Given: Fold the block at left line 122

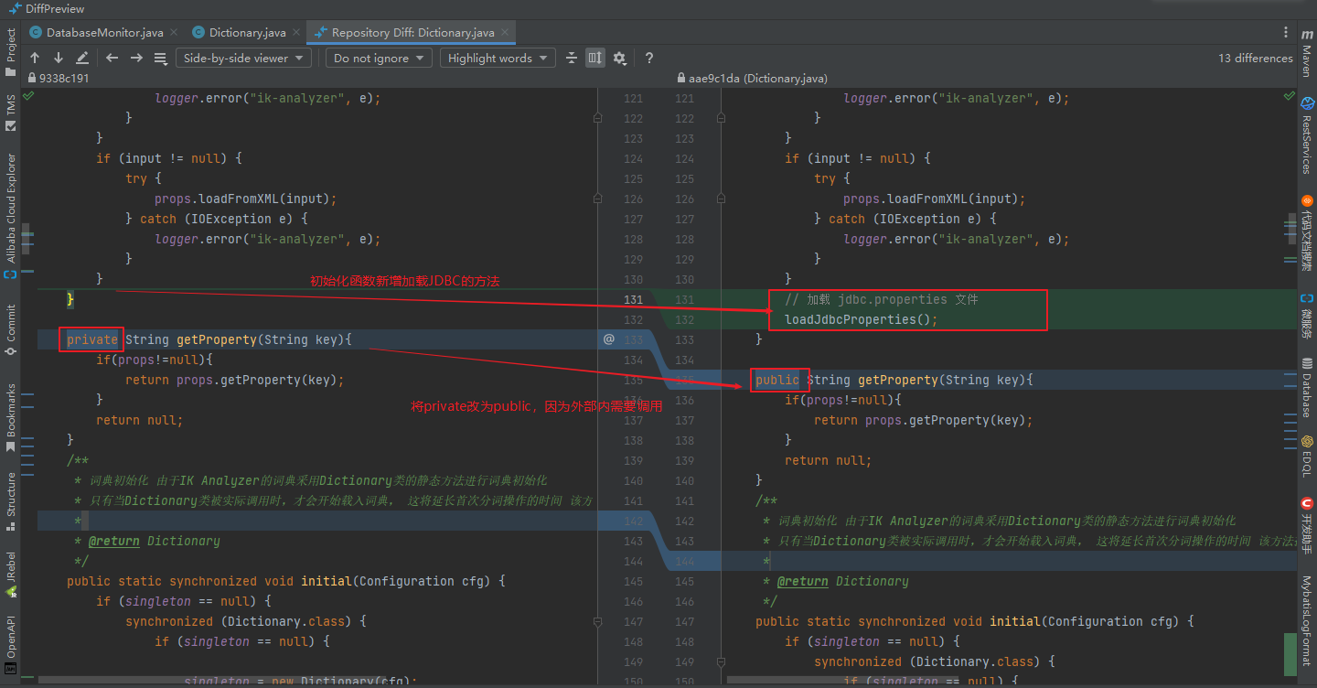Looking at the screenshot, I should click(597, 118).
